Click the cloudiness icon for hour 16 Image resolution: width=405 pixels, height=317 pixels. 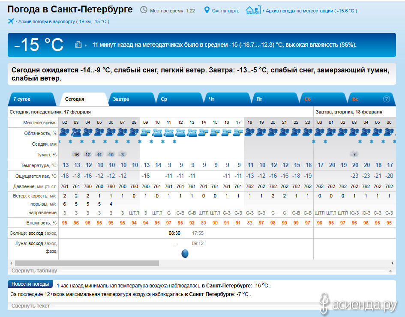227,133
